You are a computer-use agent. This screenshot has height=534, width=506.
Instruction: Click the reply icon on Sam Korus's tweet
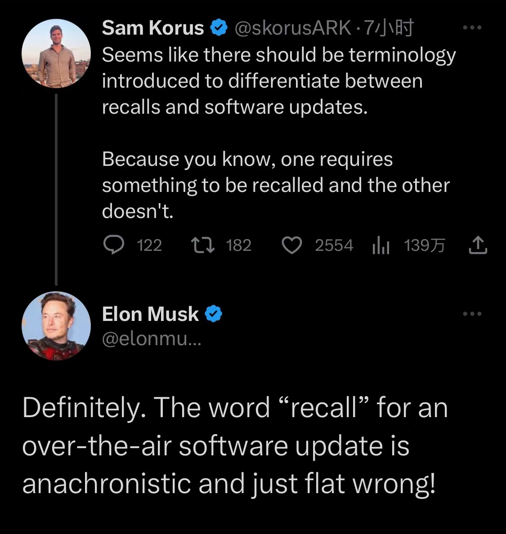click(x=113, y=245)
